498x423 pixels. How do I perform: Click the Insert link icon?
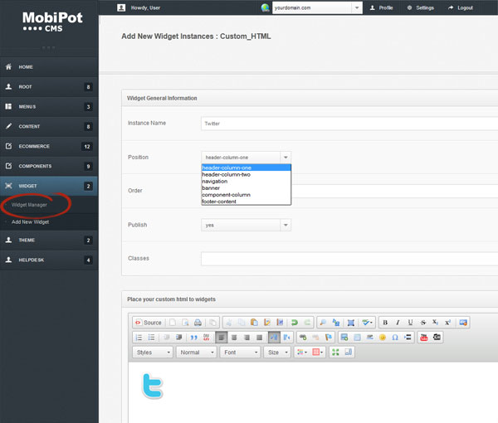click(303, 338)
